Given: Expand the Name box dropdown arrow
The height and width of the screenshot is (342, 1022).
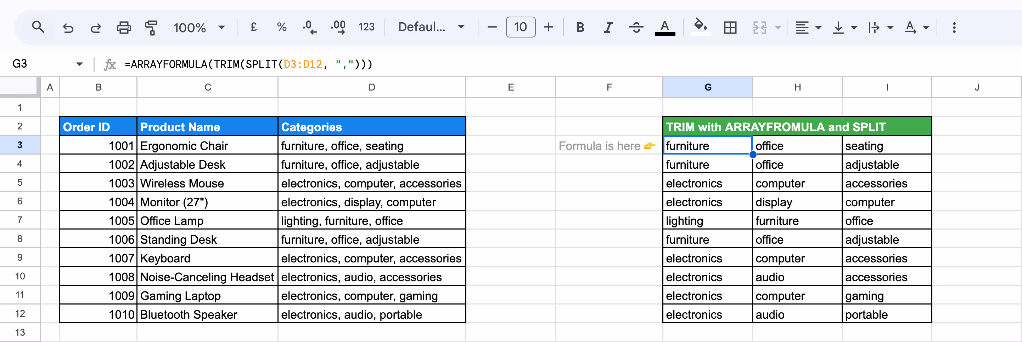Looking at the screenshot, I should coord(79,64).
